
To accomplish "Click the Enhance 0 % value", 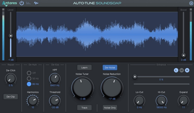I will click(161, 80).
